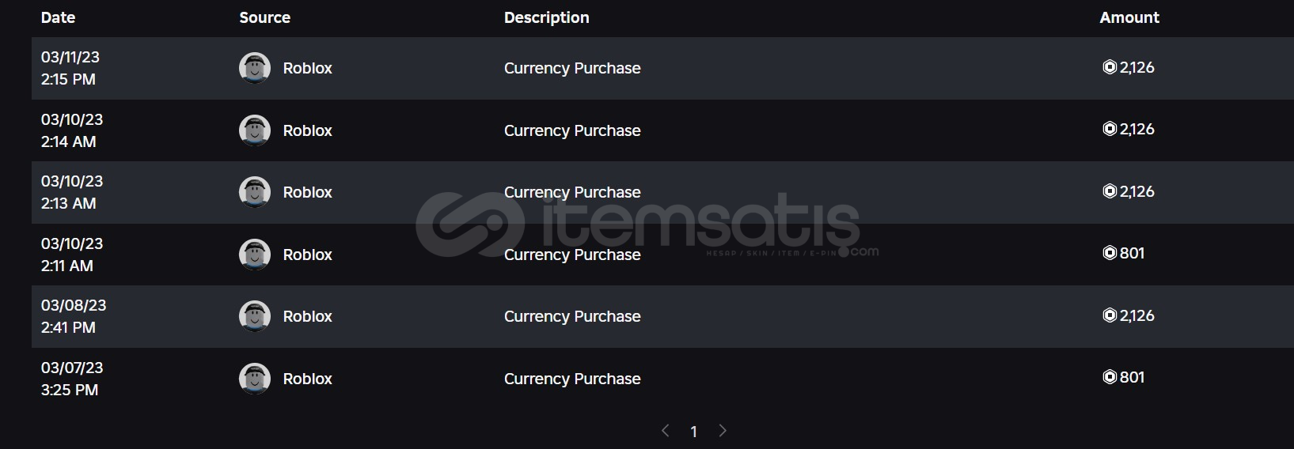Click Robux icon beside 2,126 in 03/11/23 row
Image resolution: width=1294 pixels, height=449 pixels.
pyautogui.click(x=1110, y=67)
